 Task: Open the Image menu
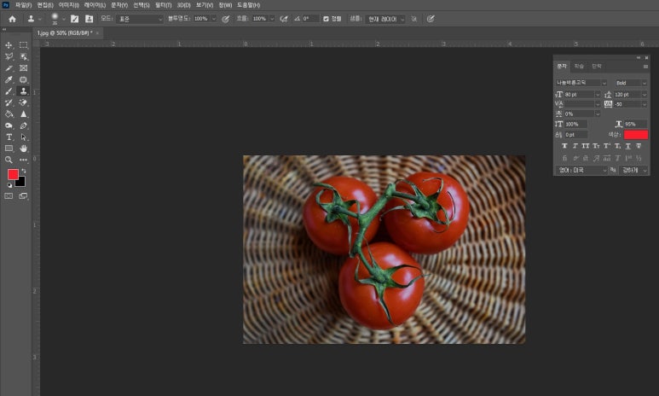coord(68,5)
